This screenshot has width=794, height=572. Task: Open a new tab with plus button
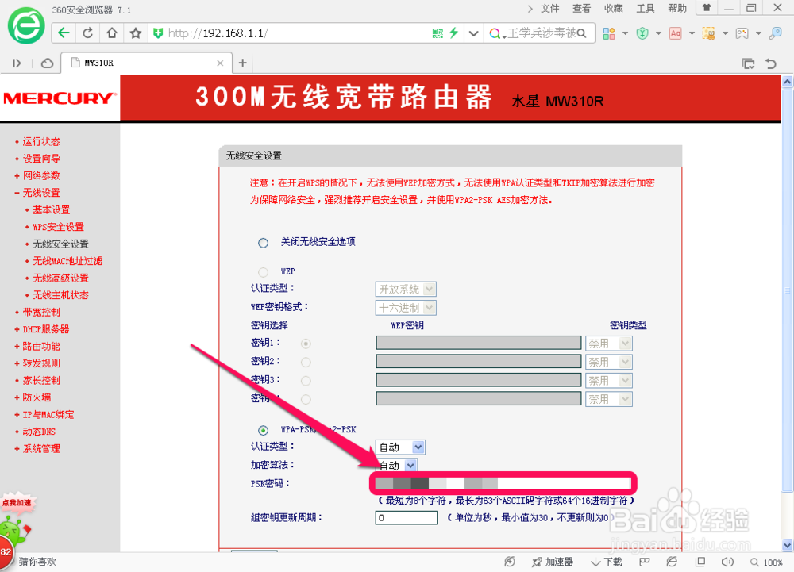coord(242,63)
